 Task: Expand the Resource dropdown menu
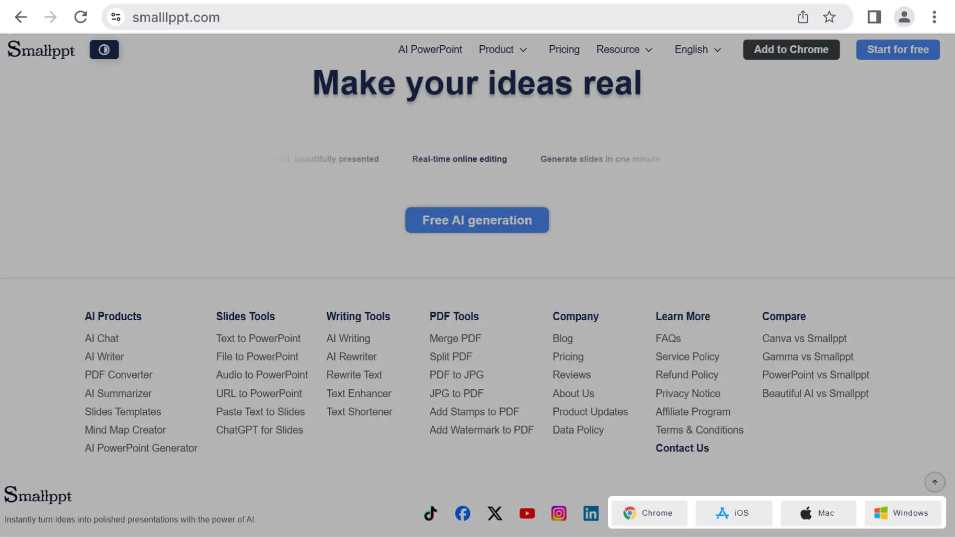click(624, 50)
